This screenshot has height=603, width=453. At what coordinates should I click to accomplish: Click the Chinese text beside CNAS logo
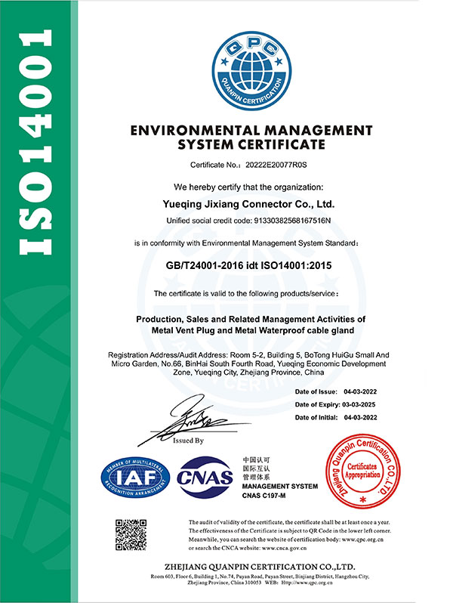(x=256, y=468)
